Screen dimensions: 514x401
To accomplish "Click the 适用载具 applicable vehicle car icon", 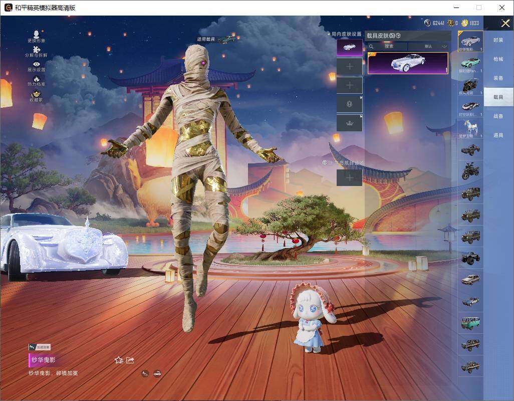I will [x=226, y=40].
